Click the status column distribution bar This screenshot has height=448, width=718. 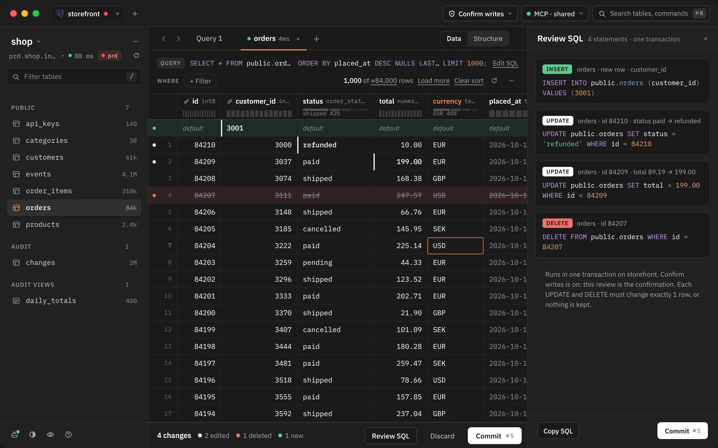coord(335,110)
